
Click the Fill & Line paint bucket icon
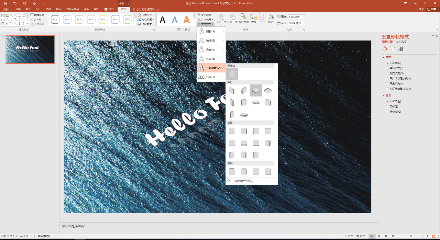point(385,49)
